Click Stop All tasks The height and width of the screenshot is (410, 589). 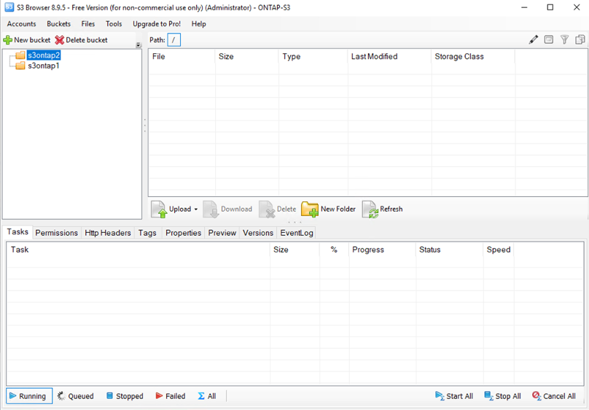tap(502, 396)
